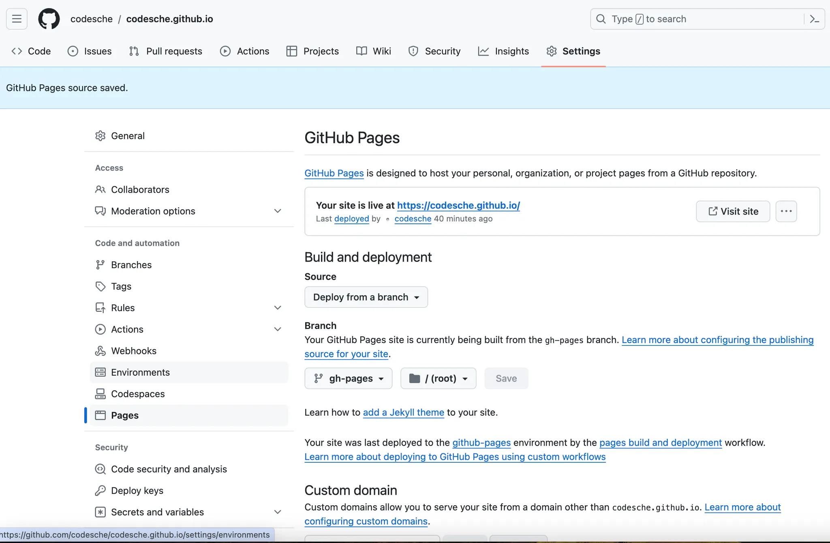The width and height of the screenshot is (830, 543).
Task: Switch to the Pull requests tab
Action: click(x=165, y=51)
